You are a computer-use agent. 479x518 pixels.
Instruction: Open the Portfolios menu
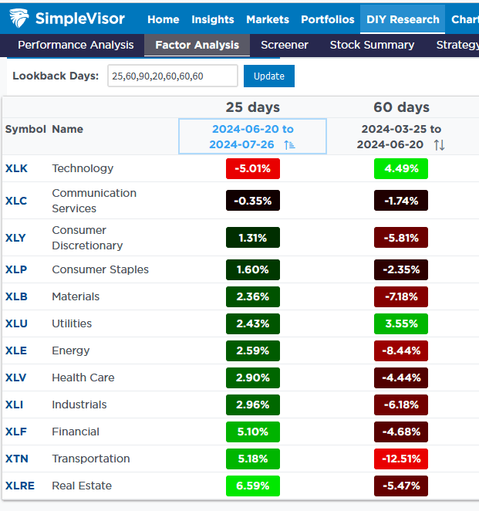328,19
